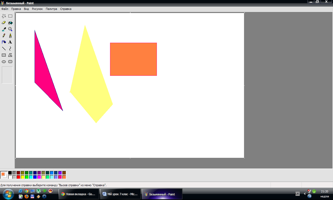The width and height of the screenshot is (333, 200).
Task: Choose the Fill with Color bucket tool
Action: [x=10, y=23]
